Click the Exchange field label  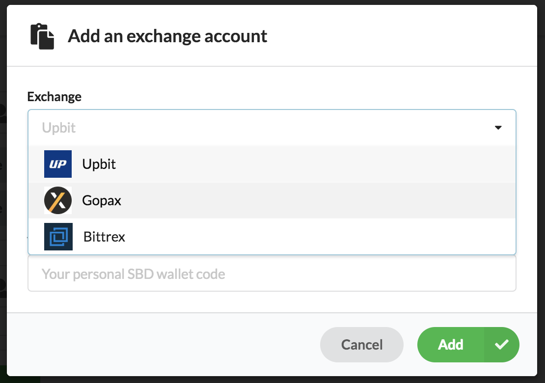pos(54,97)
